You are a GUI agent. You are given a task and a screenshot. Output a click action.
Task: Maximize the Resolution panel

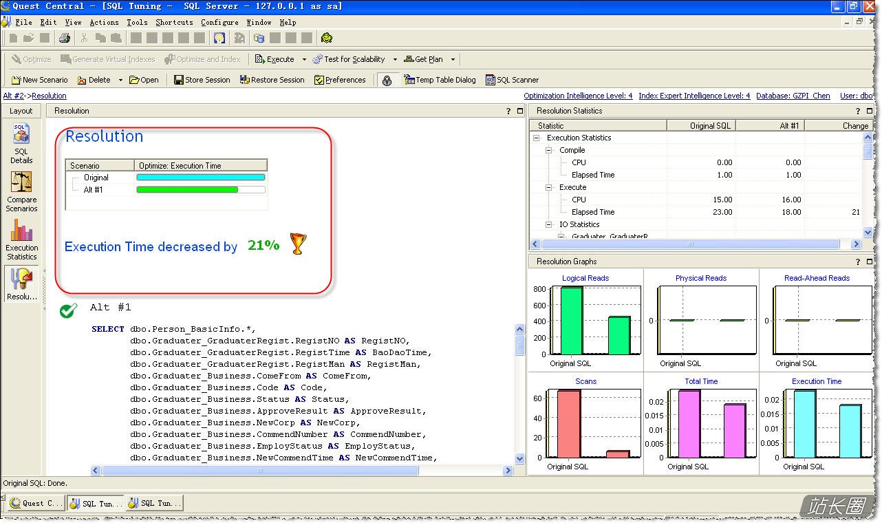tap(520, 111)
